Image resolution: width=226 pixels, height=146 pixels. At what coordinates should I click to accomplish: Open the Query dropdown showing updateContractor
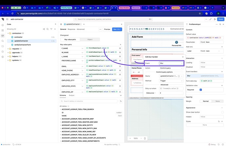click(171, 76)
